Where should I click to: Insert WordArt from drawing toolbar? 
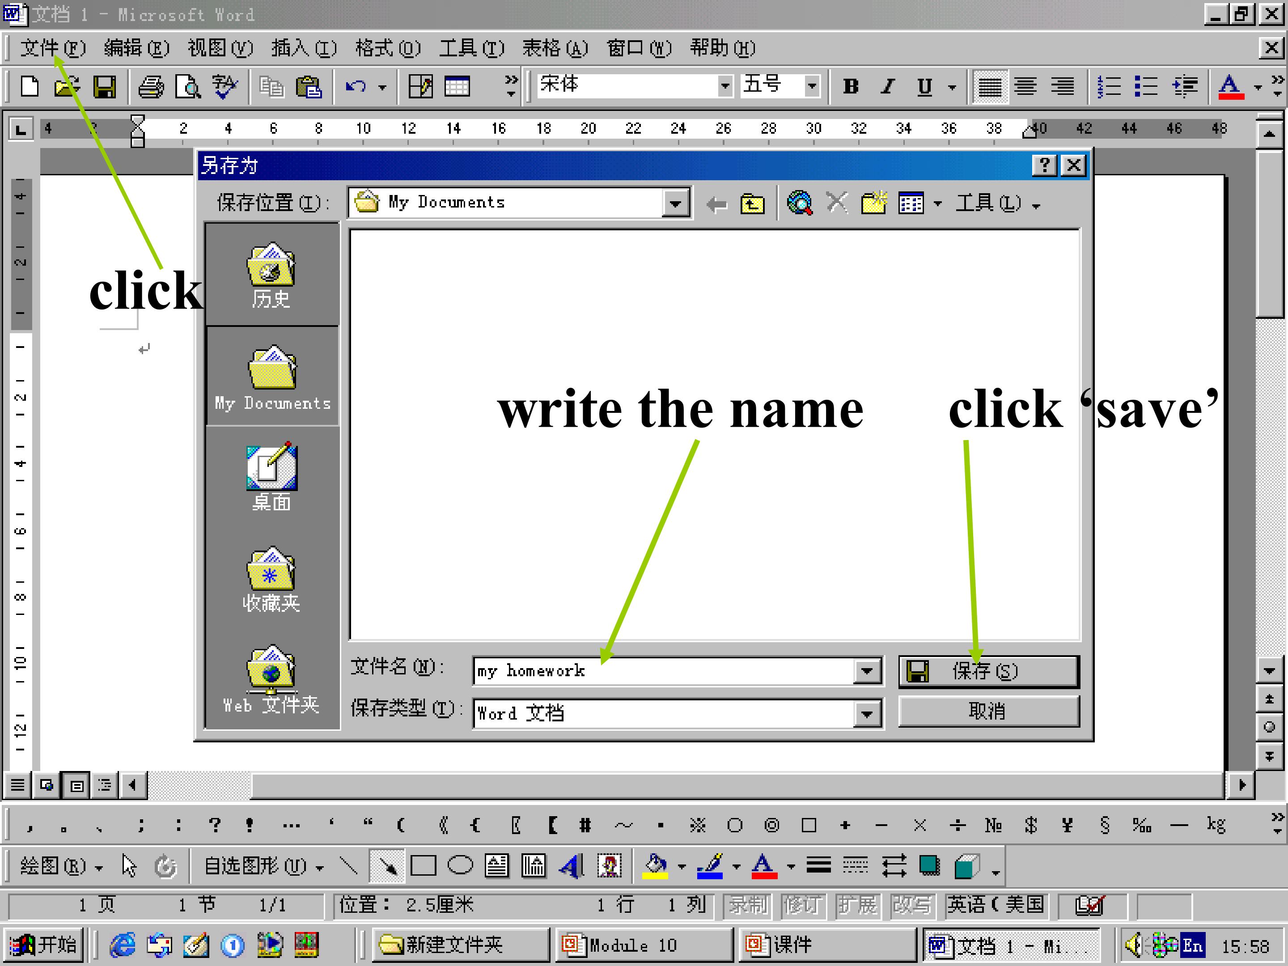(571, 866)
